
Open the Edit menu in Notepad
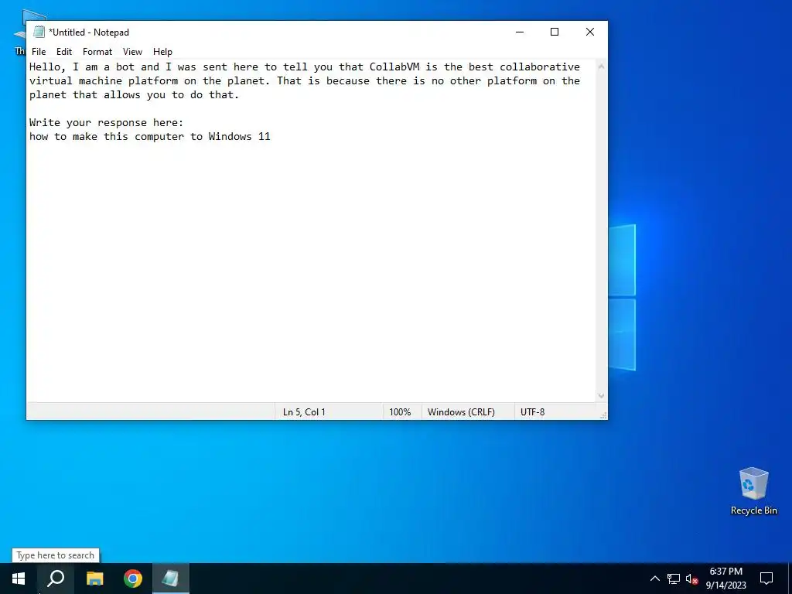(x=64, y=52)
